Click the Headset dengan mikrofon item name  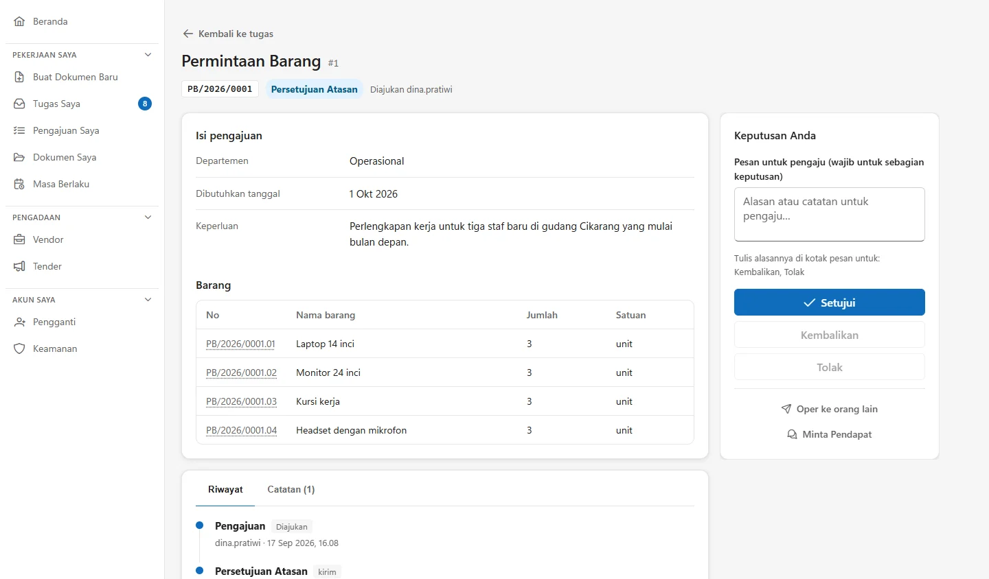[351, 430]
